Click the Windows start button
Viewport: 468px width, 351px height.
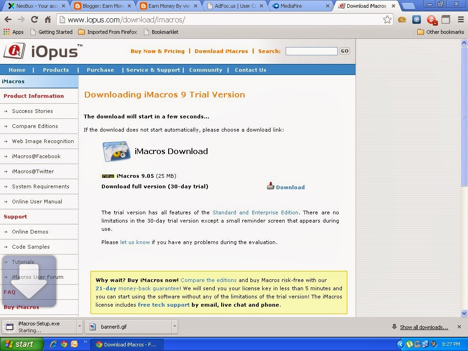[x=21, y=344]
